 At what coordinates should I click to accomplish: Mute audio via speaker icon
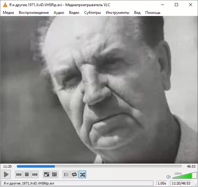click(168, 177)
